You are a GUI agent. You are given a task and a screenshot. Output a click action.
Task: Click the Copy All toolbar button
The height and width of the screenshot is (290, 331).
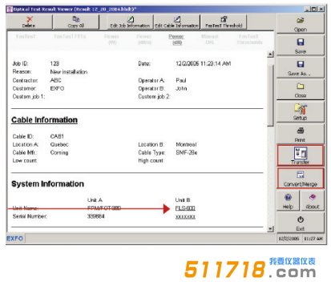point(76,22)
